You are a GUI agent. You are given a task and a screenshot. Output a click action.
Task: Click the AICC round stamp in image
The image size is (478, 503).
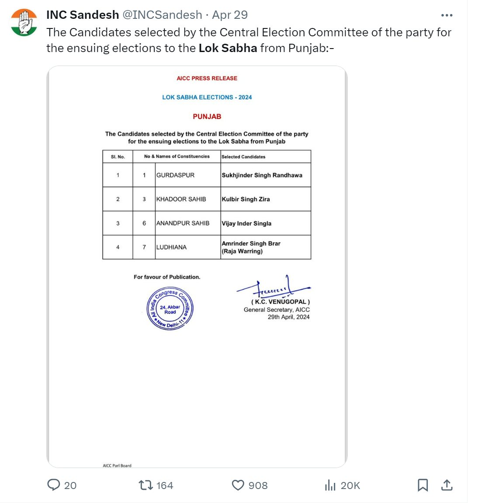[x=170, y=309]
